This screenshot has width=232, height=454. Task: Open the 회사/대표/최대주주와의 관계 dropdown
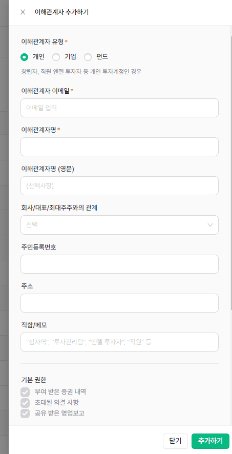[119, 224]
